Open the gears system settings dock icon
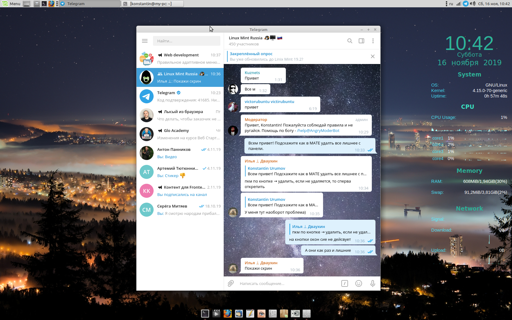This screenshot has height=320, width=512. (x=307, y=313)
